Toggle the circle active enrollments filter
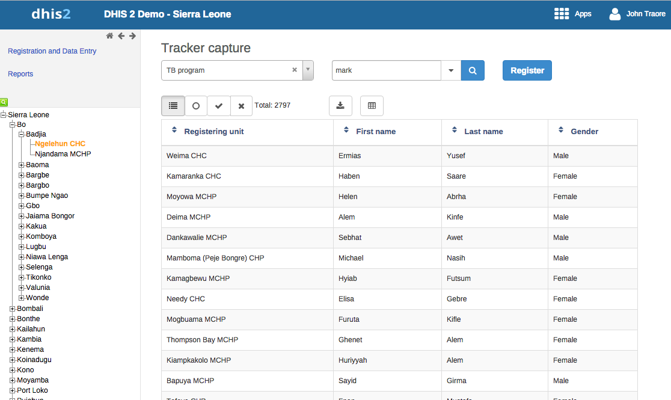This screenshot has width=671, height=400. coord(196,106)
